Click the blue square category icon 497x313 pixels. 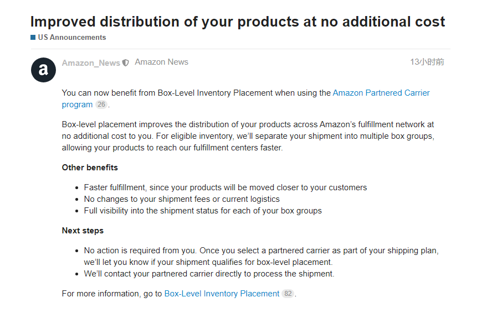(x=33, y=38)
